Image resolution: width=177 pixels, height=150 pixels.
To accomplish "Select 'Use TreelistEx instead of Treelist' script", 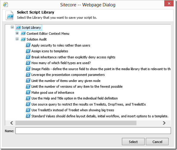I will click(73, 110).
